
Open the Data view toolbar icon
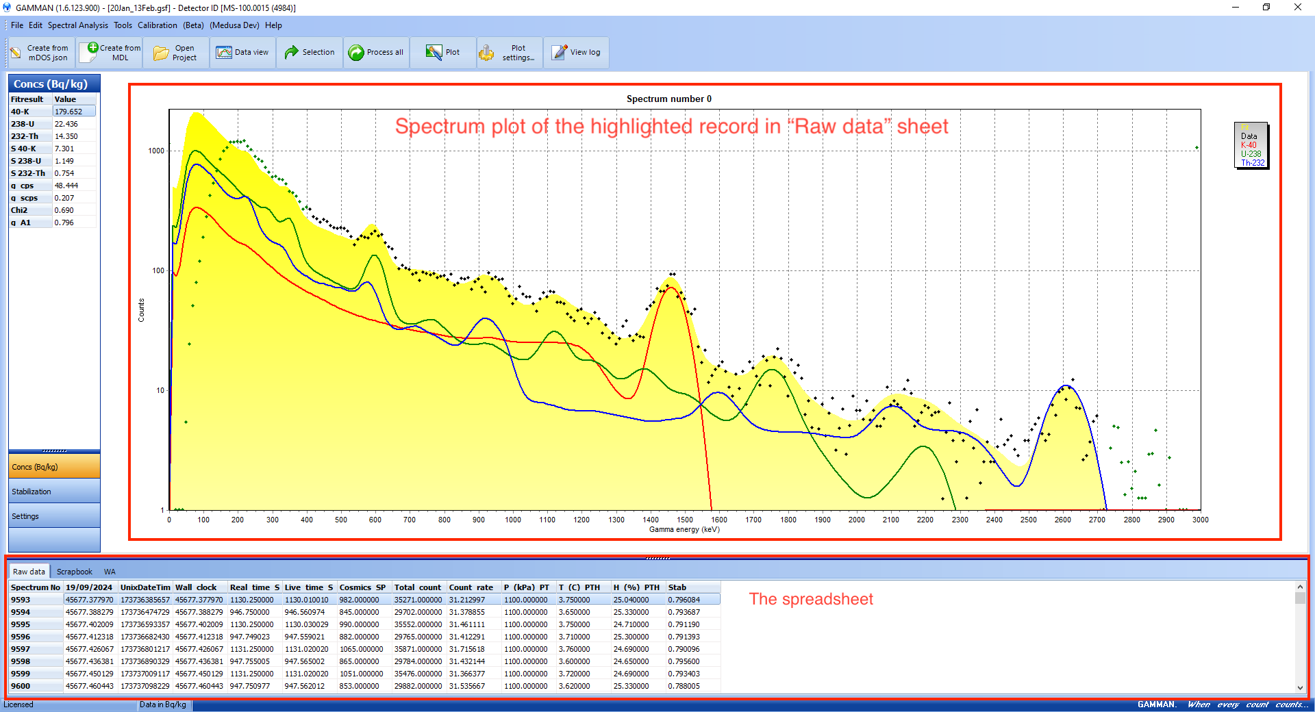click(x=224, y=53)
